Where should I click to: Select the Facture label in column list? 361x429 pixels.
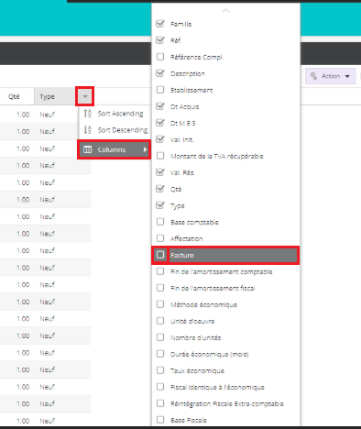coord(182,255)
